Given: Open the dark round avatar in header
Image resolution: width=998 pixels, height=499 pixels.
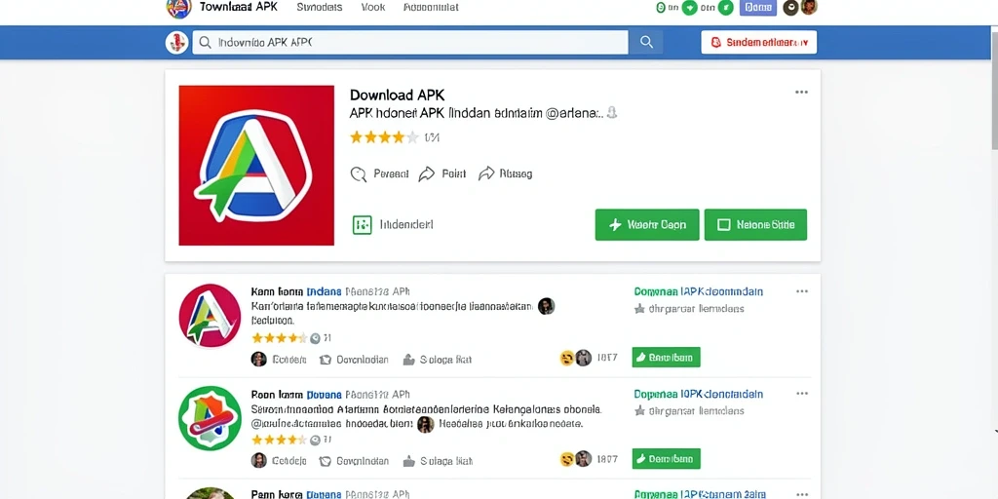Looking at the screenshot, I should pyautogui.click(x=790, y=8).
